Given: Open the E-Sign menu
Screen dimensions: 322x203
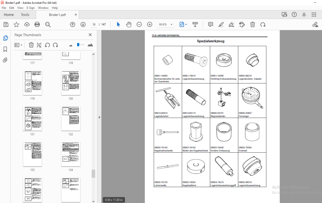Looking at the screenshot, I should (31, 8).
